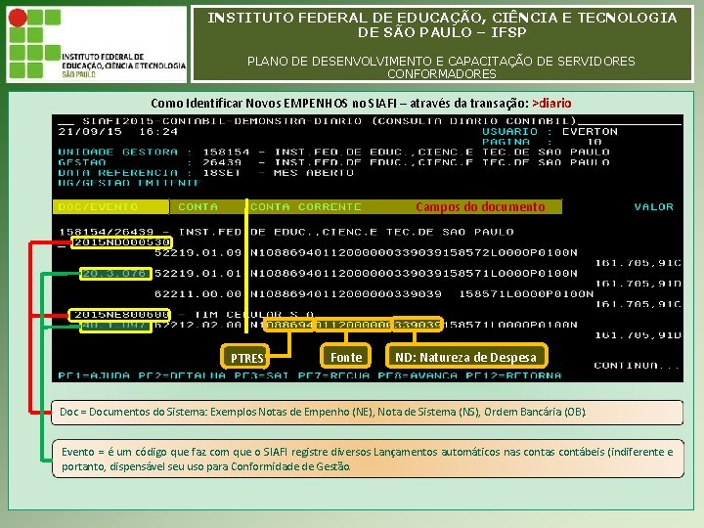Image resolution: width=704 pixels, height=528 pixels.
Task: Click the 'UNIDADE GESTORA' label
Action: click(x=118, y=153)
